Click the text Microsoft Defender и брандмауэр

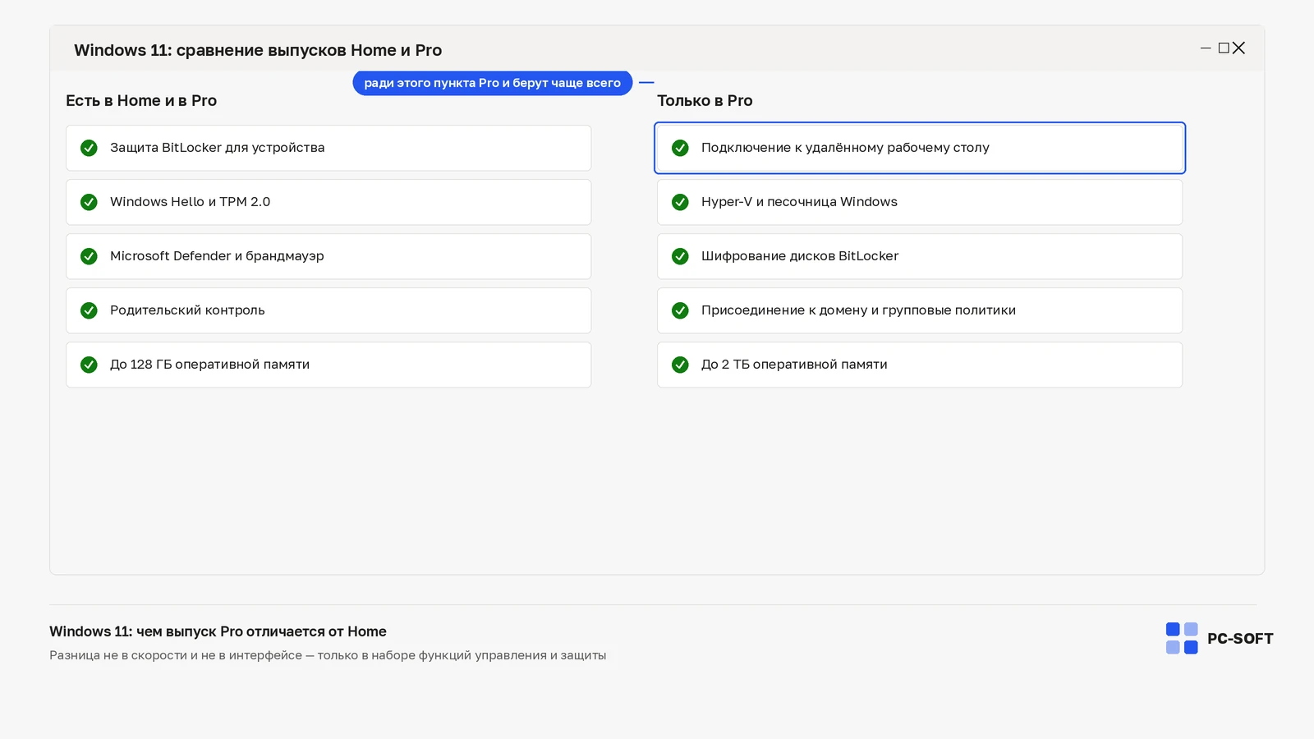[217, 256]
